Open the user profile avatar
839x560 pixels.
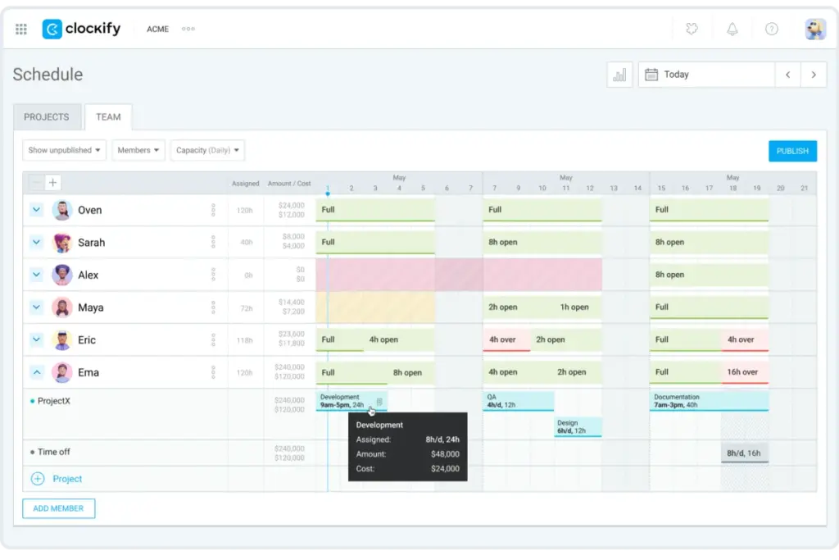point(815,29)
